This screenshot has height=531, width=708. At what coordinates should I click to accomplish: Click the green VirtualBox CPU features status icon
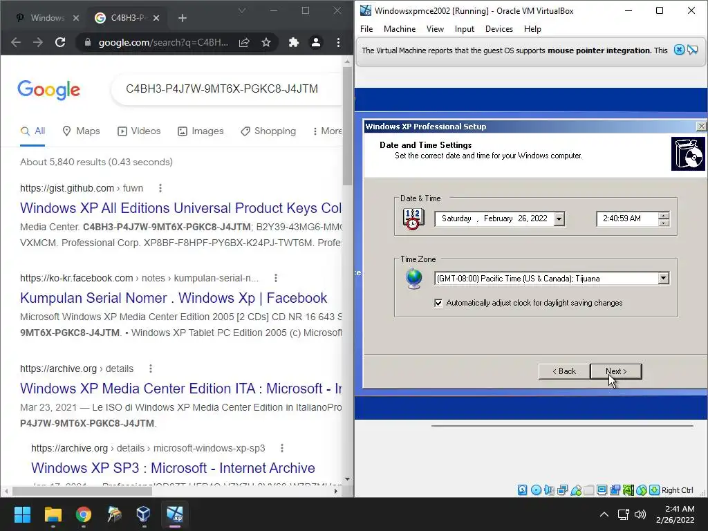[628, 490]
